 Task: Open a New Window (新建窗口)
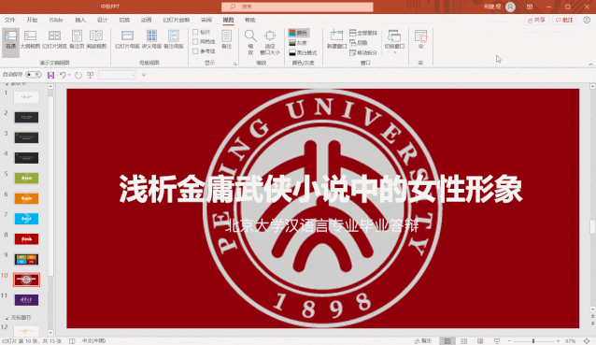point(336,39)
